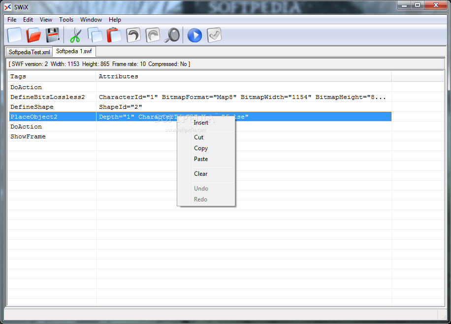451x324 pixels.
Task: Open the Help menu
Action: (x=115, y=20)
